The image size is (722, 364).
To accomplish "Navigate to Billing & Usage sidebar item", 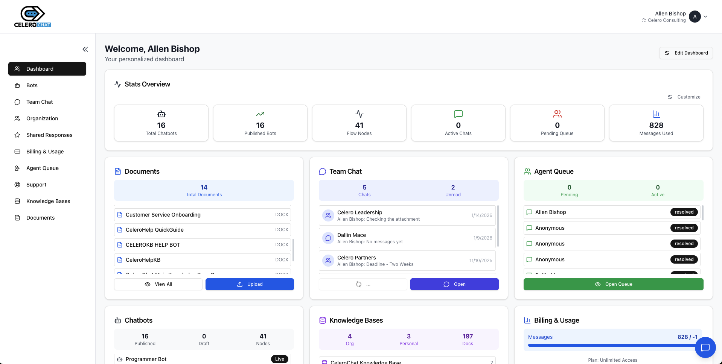I will (47, 152).
